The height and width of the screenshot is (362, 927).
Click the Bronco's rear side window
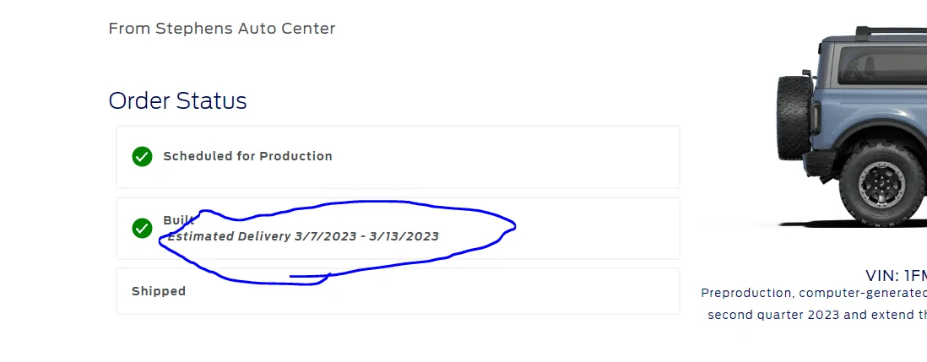pyautogui.click(x=882, y=65)
